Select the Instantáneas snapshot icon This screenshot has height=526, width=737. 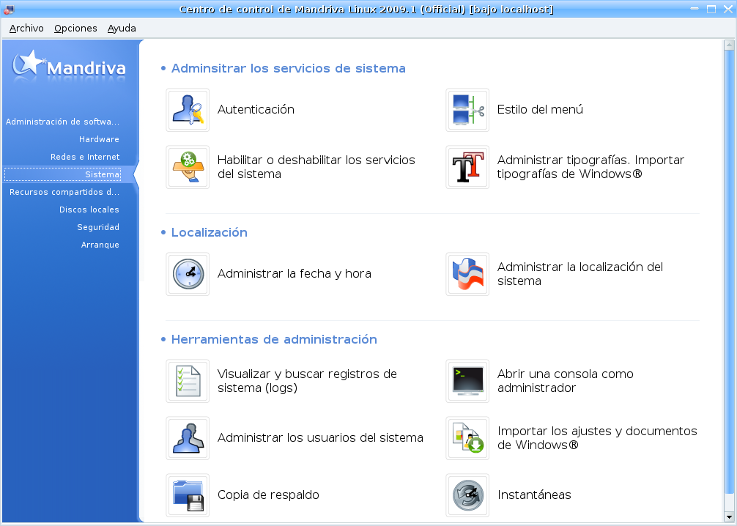tap(467, 495)
